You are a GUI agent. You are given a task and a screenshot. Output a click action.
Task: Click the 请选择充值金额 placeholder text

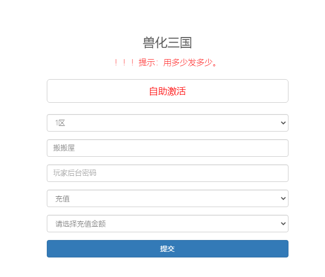tap(80, 224)
